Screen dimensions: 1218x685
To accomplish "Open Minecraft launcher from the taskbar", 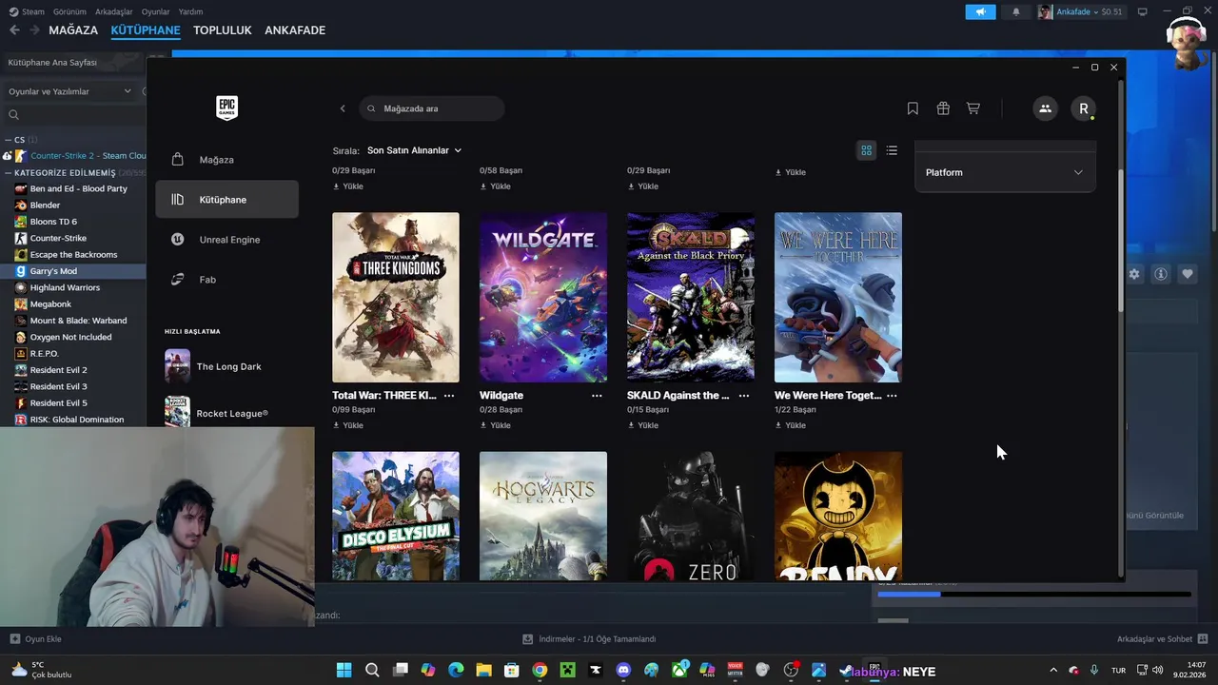I will [567, 670].
